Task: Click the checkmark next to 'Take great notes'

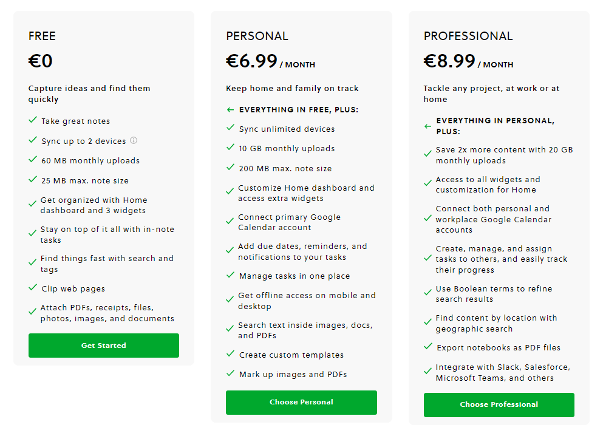Action: (x=33, y=121)
